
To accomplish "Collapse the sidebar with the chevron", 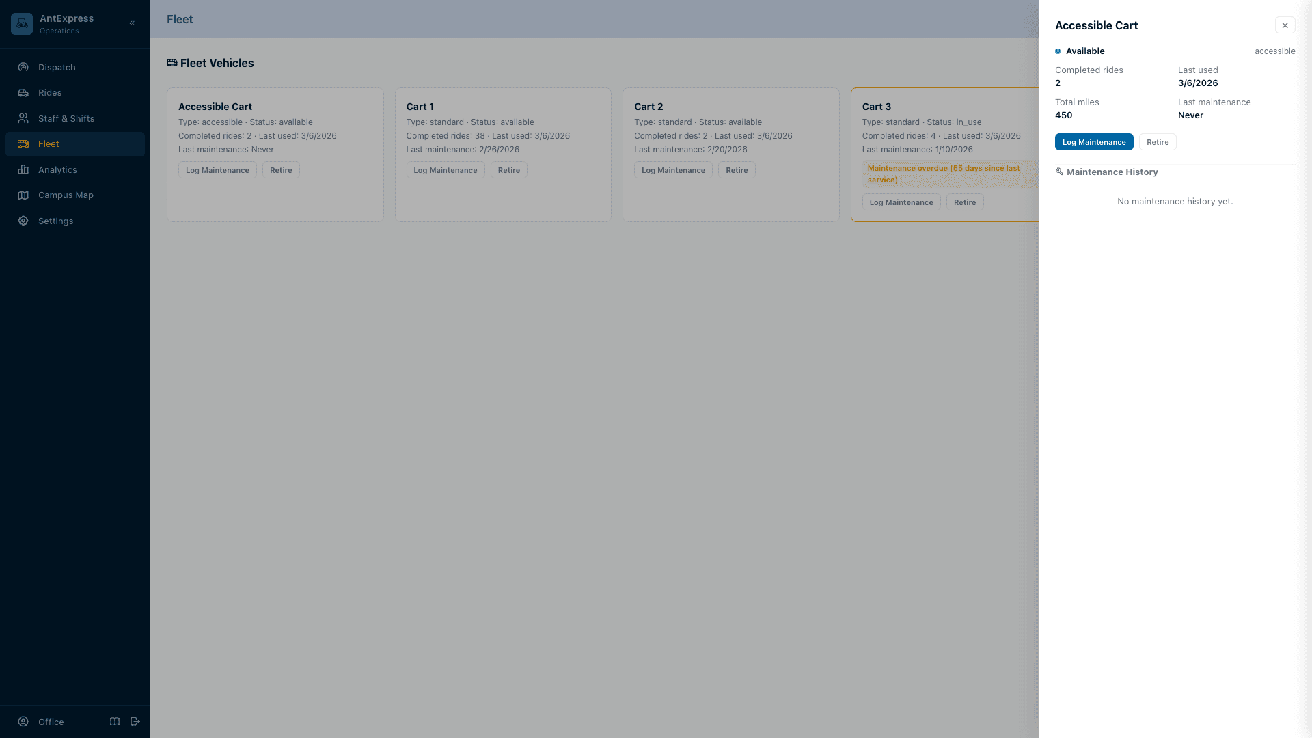I will tap(132, 23).
